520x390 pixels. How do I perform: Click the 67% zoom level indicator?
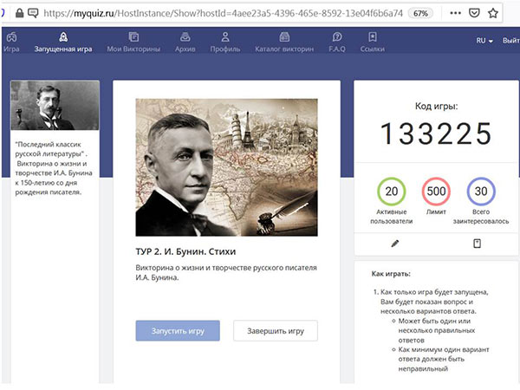pos(420,14)
